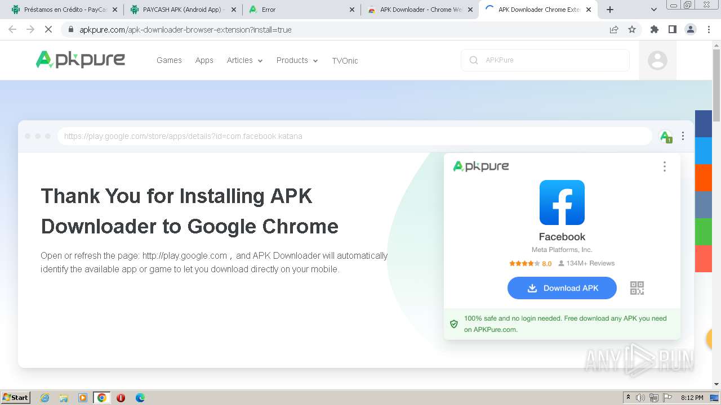Open Chrome extensions puzzle icon
This screenshot has height=405, width=721.
tap(655, 29)
